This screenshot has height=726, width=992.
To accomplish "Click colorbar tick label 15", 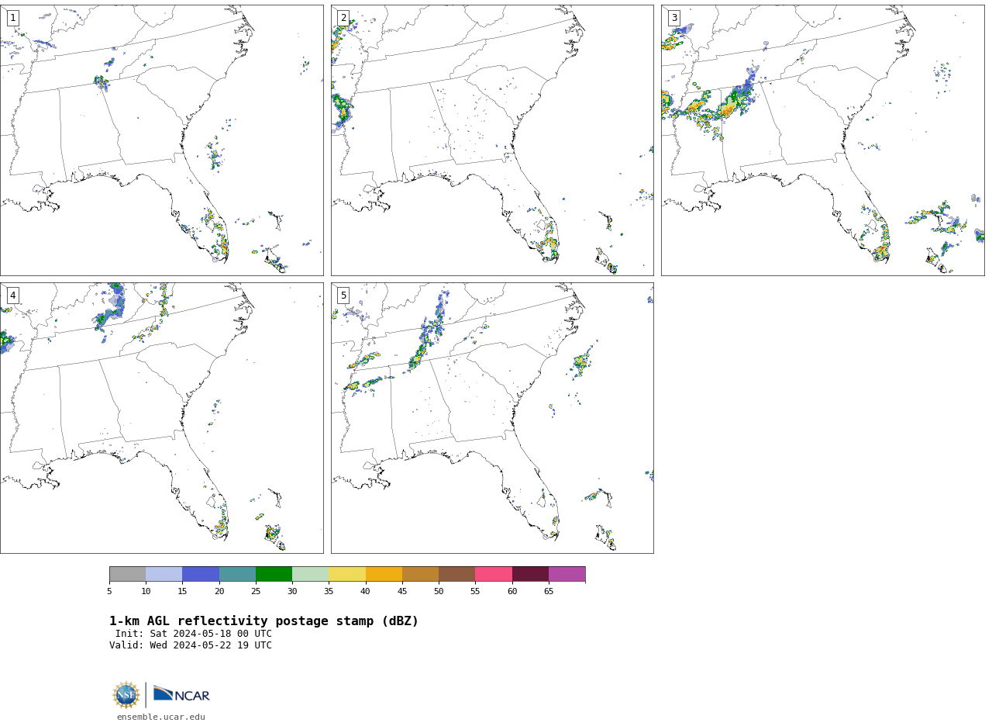I will (x=182, y=592).
